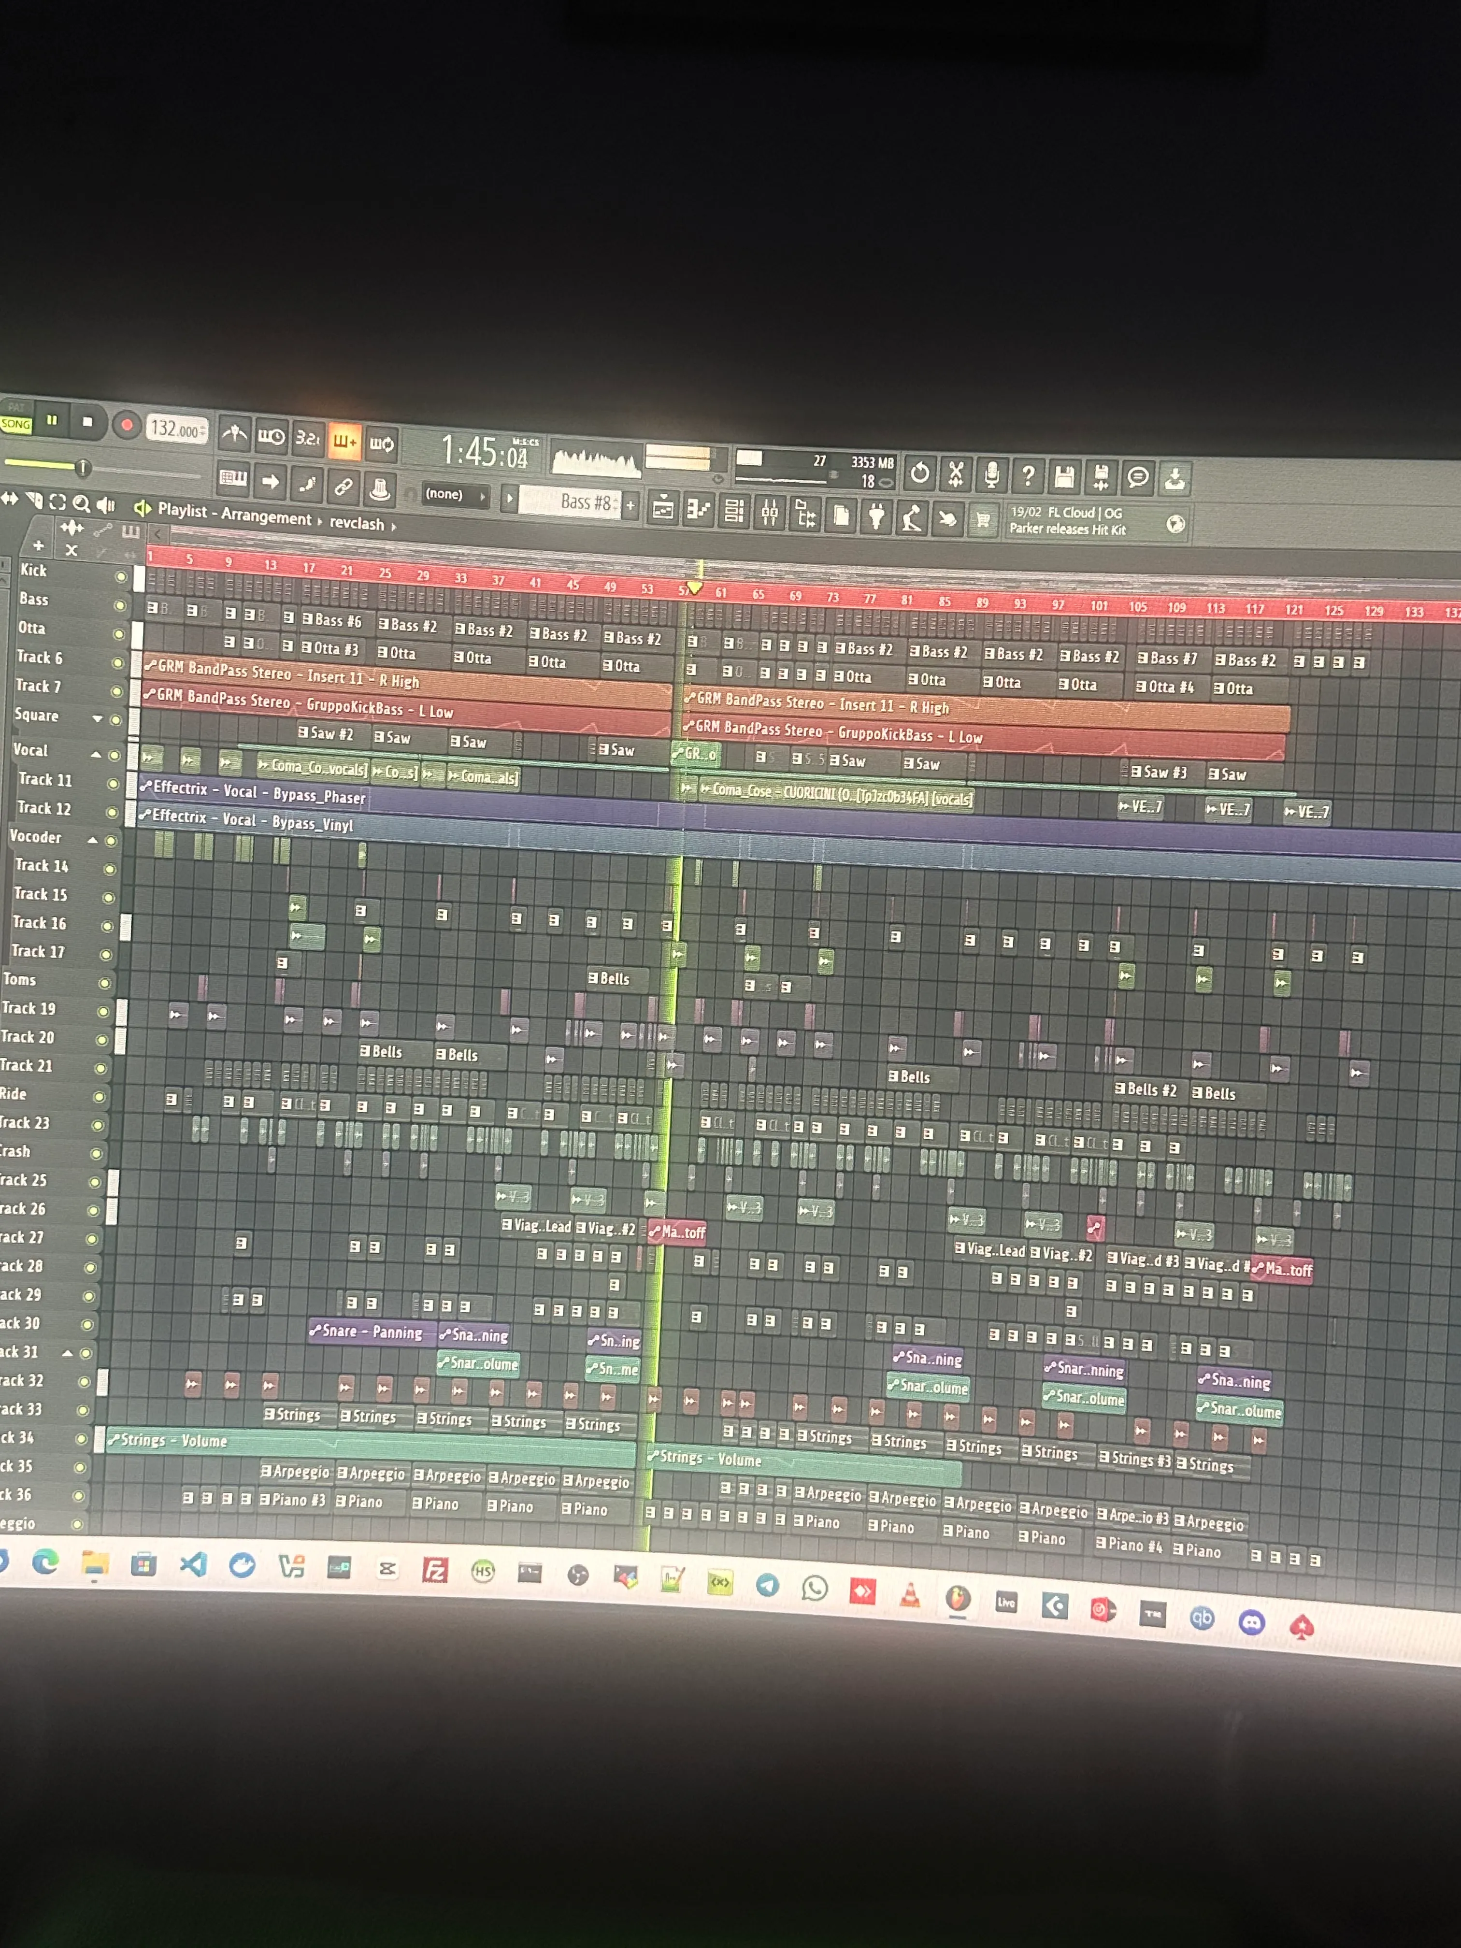Open undo history circular arrow icon

(920, 474)
